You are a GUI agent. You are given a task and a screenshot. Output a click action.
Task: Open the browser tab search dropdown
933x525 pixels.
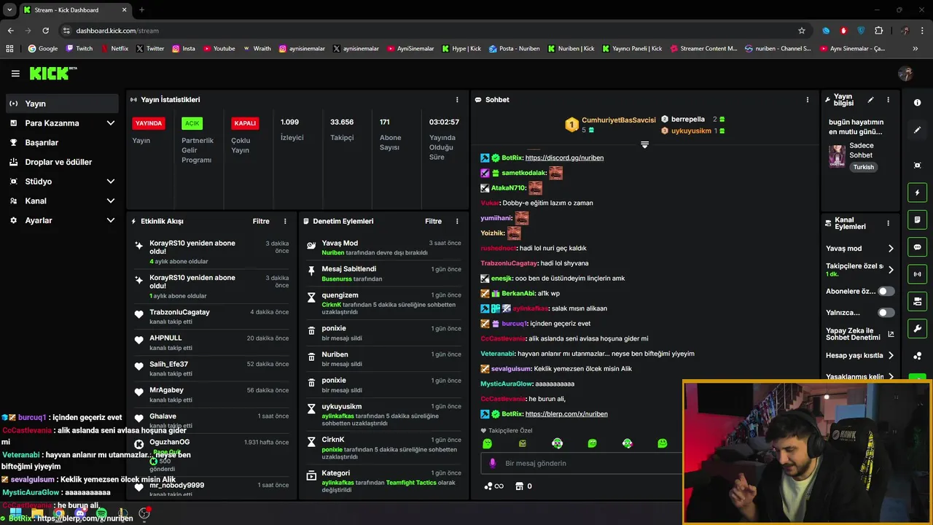[9, 9]
